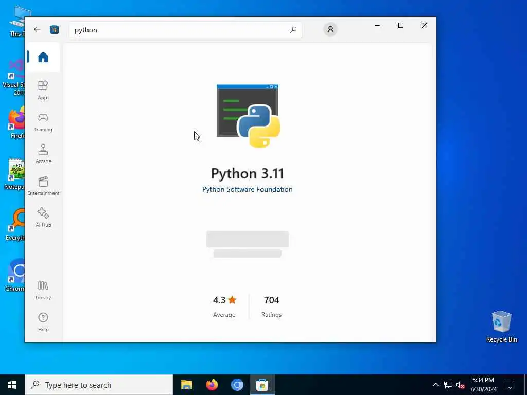Open Python Software Foundation publisher link
Screen dimensions: 527x395
click(248, 189)
